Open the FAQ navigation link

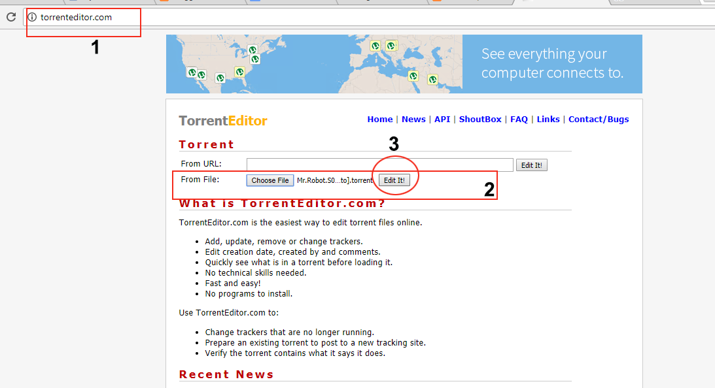point(519,120)
